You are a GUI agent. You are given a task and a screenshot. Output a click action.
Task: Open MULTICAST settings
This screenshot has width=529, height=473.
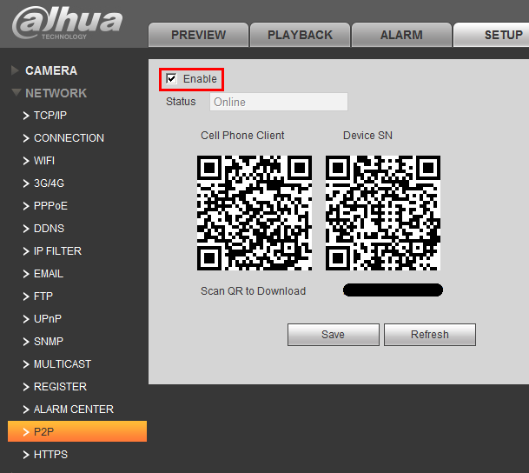point(63,364)
